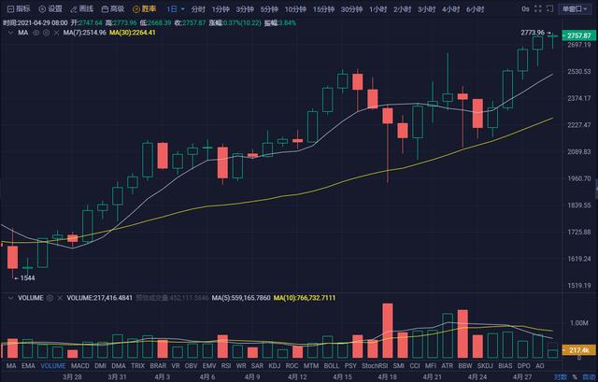Click the 胜率 win rate button
Image resolution: width=598 pixels, height=382 pixels.
(143, 8)
